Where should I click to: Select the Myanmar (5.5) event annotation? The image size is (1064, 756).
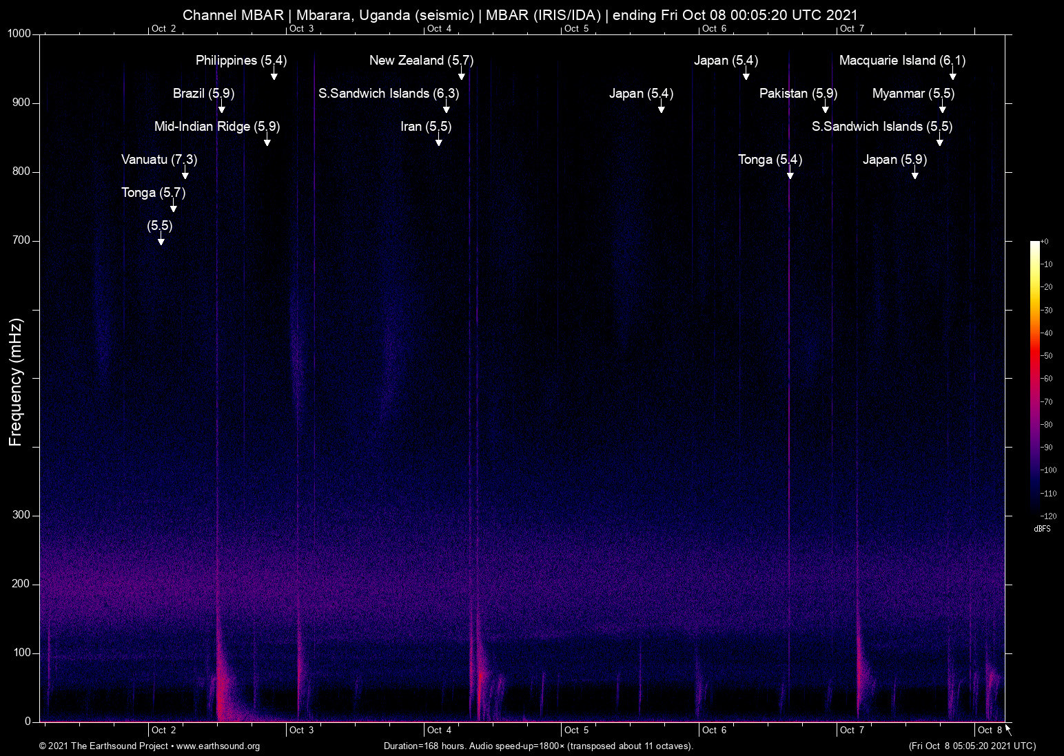[912, 93]
